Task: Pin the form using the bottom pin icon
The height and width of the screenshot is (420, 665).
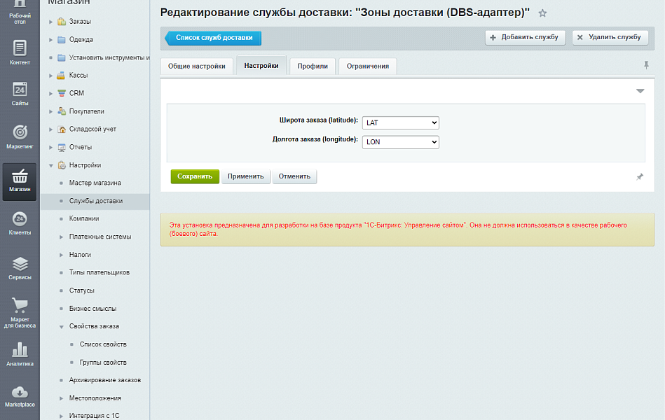Action: click(x=639, y=177)
